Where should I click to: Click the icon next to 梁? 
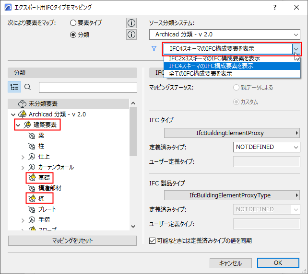(32, 136)
